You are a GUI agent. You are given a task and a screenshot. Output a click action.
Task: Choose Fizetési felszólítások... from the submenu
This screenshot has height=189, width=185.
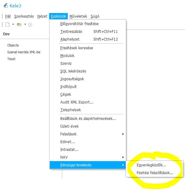click(x=154, y=173)
